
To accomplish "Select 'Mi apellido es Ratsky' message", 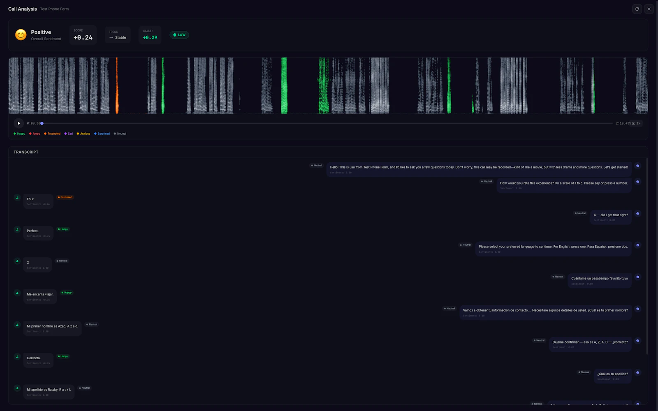I will pyautogui.click(x=49, y=392).
